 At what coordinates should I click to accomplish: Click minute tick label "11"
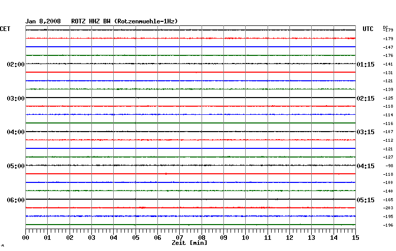click(268, 238)
